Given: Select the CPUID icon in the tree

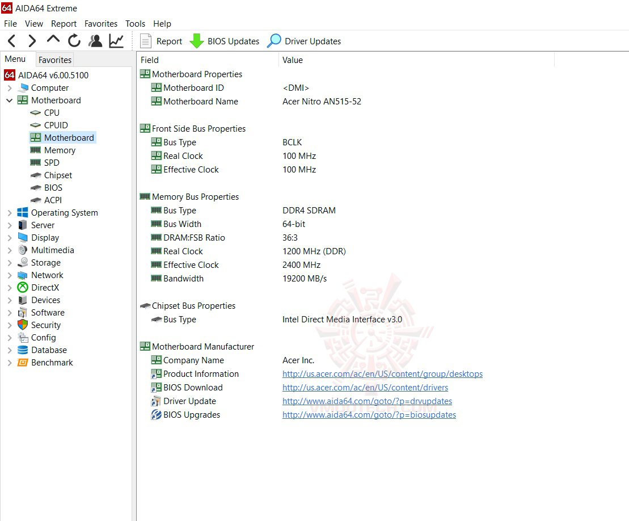Looking at the screenshot, I should [36, 125].
